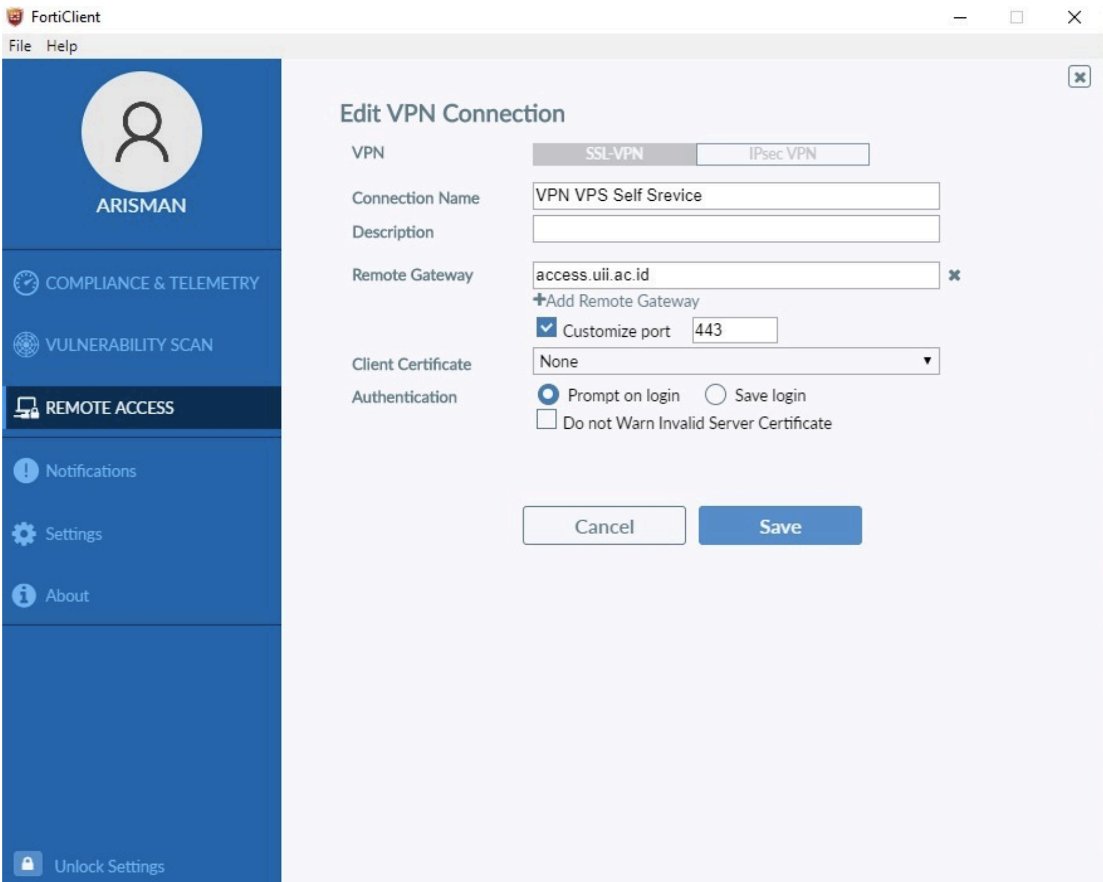Select the Save login option
Viewport: 1103px width, 882px height.
716,395
